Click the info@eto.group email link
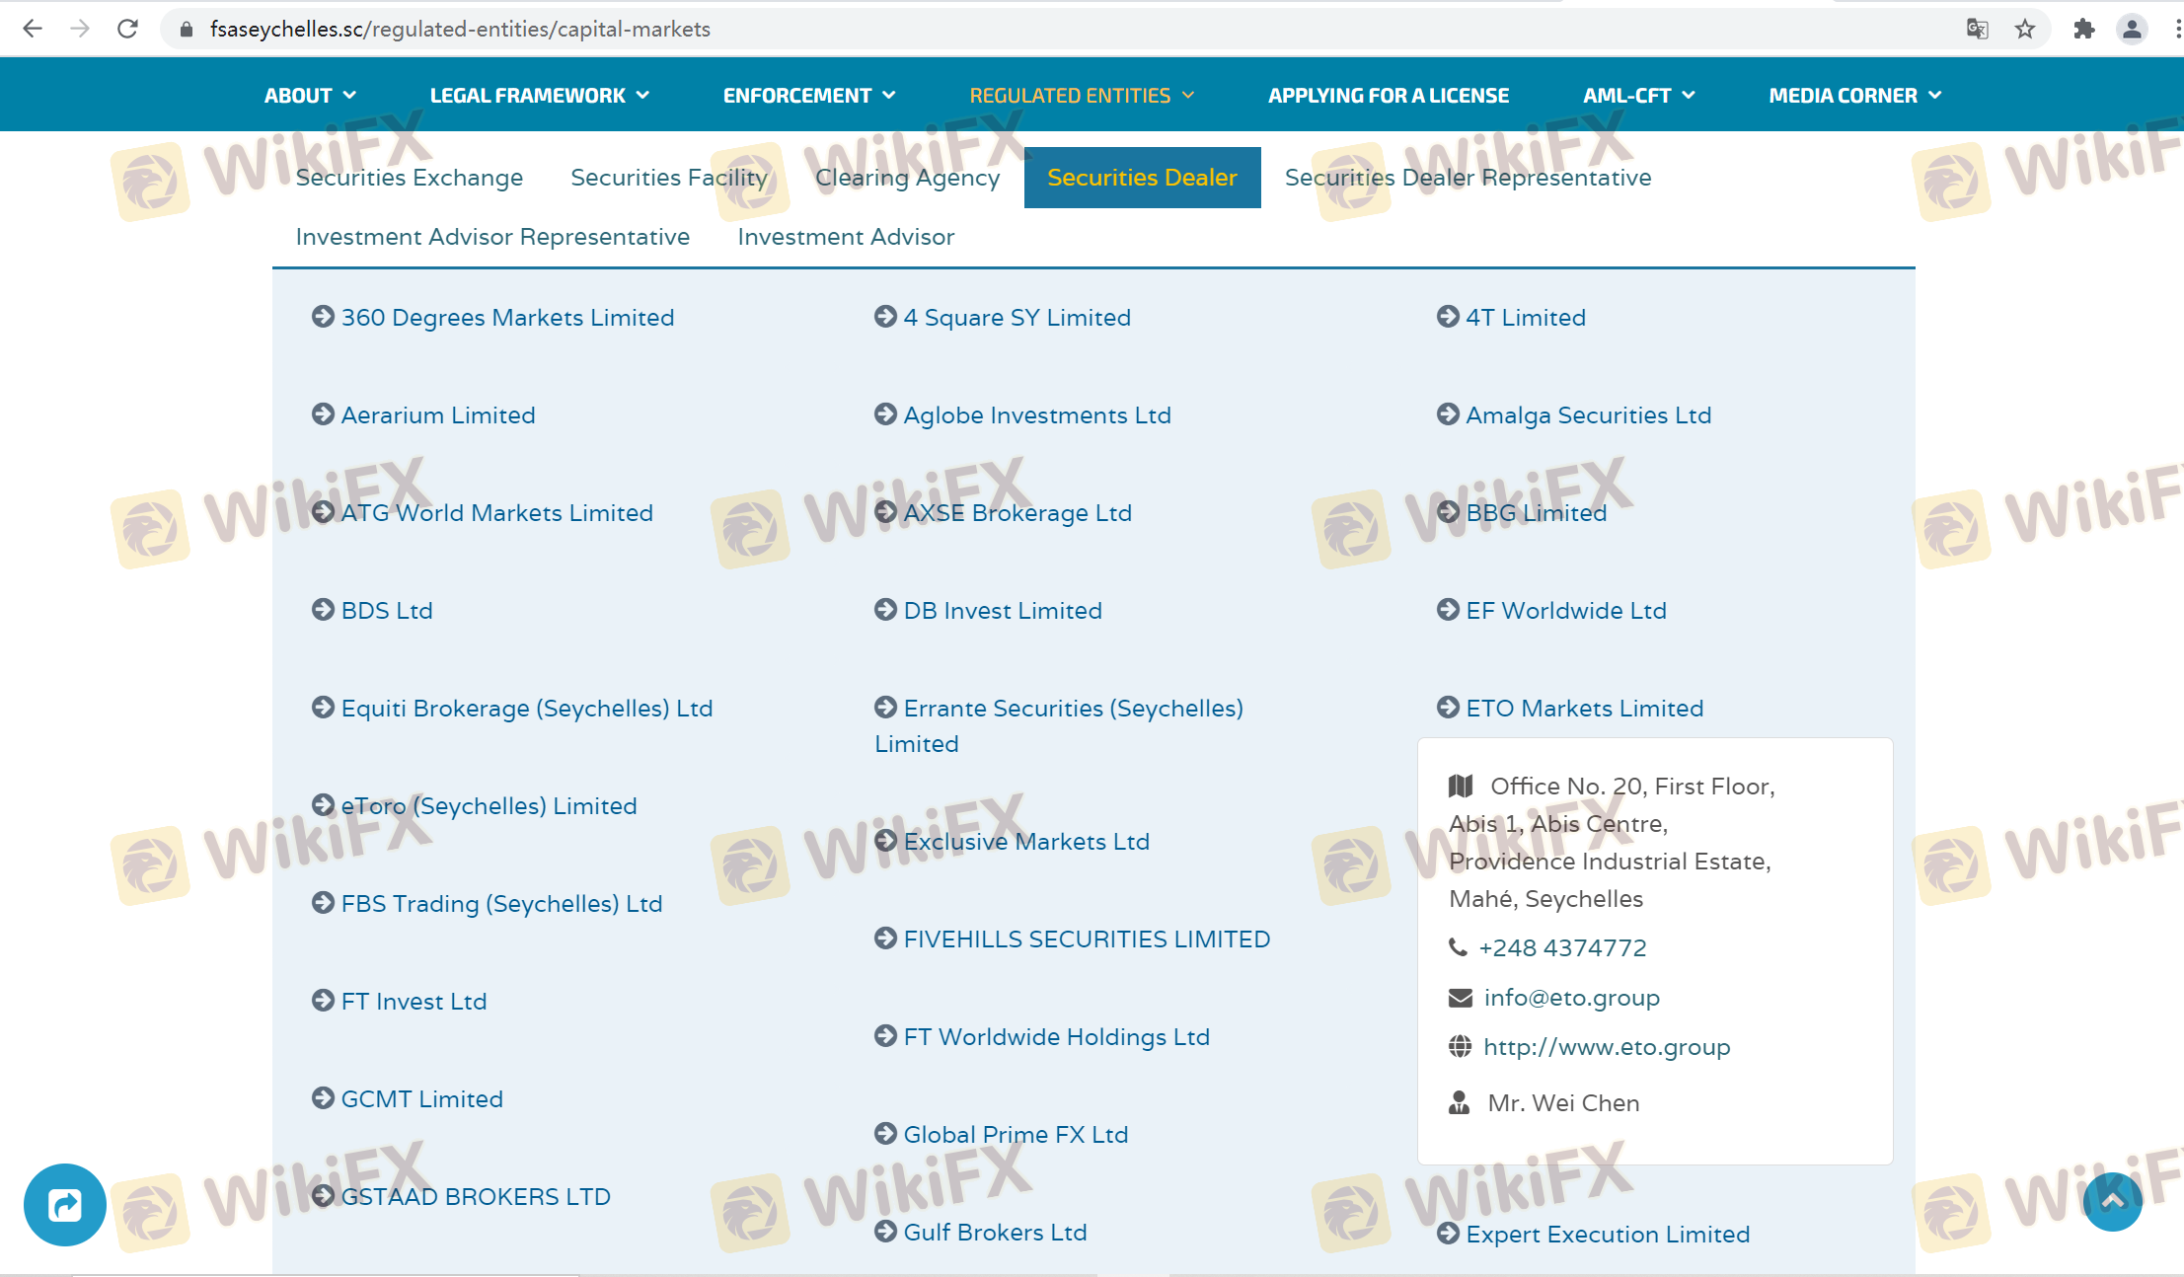The height and width of the screenshot is (1277, 2184). [x=1571, y=998]
